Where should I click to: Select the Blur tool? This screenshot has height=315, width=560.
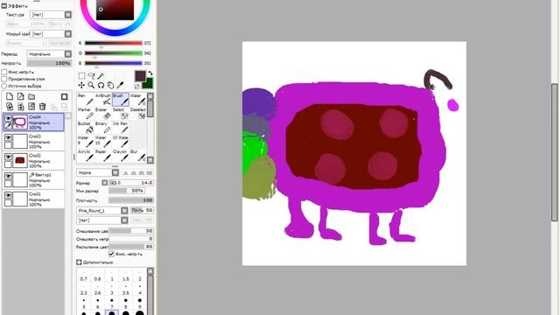(138, 156)
